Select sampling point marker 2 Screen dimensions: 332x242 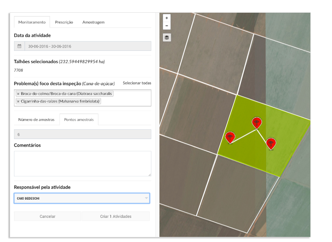click(257, 122)
